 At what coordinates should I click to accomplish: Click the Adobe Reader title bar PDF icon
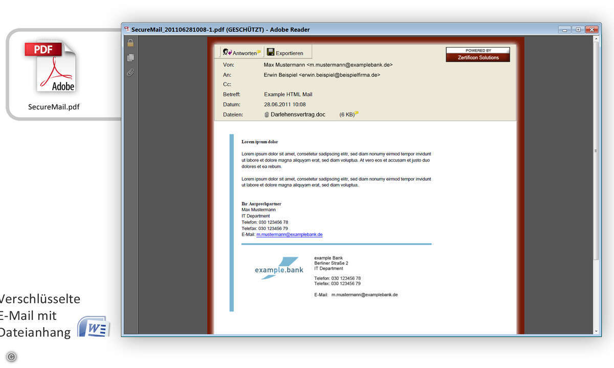pos(127,29)
